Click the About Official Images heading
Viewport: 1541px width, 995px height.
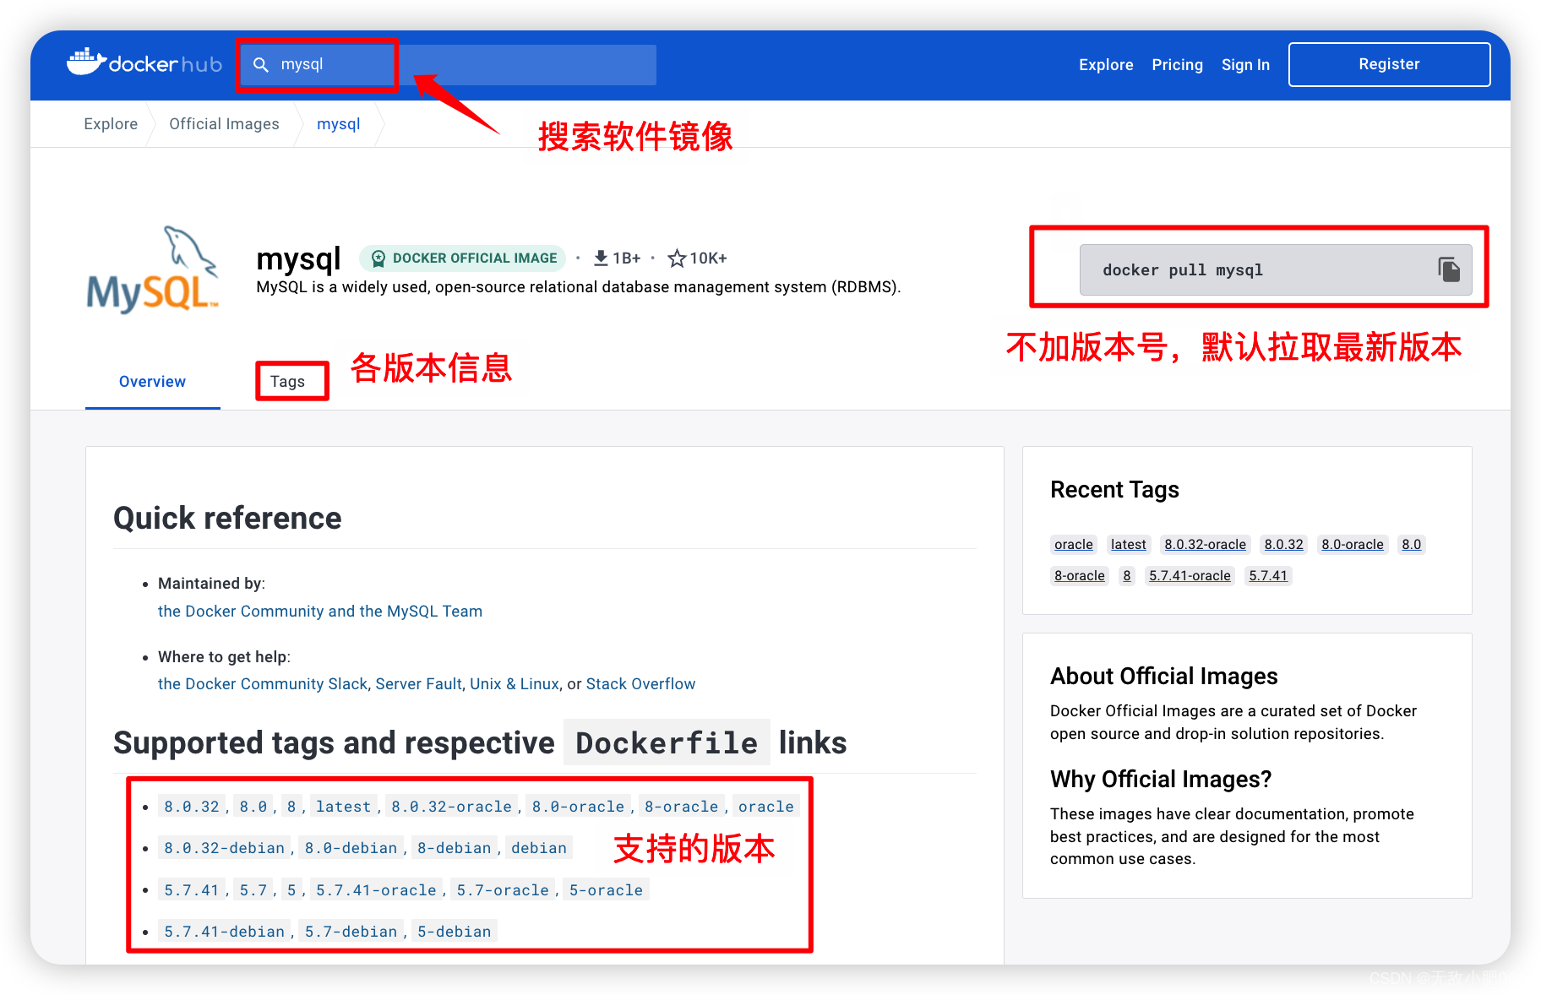click(x=1164, y=677)
